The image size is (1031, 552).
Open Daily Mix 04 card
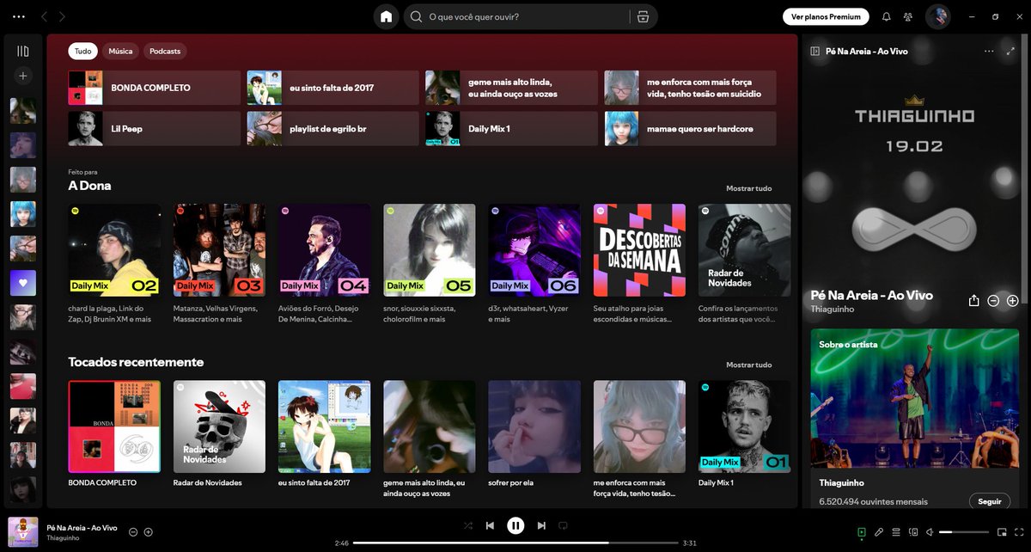tap(325, 264)
